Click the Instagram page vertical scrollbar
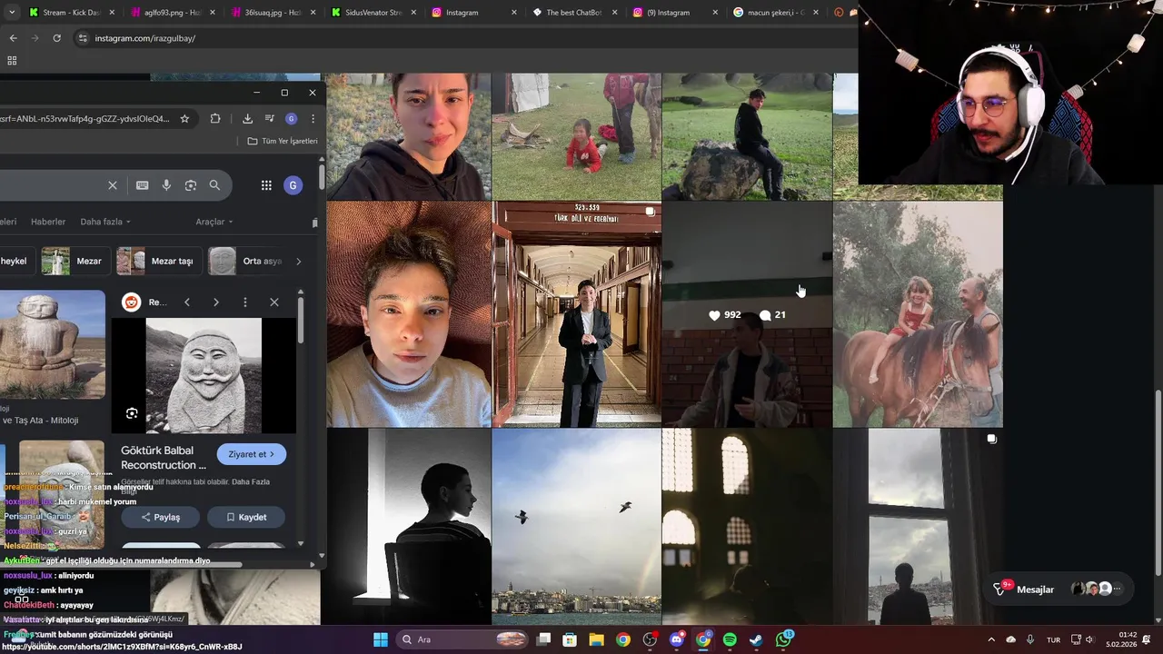The height and width of the screenshot is (654, 1163). pyautogui.click(x=1157, y=481)
